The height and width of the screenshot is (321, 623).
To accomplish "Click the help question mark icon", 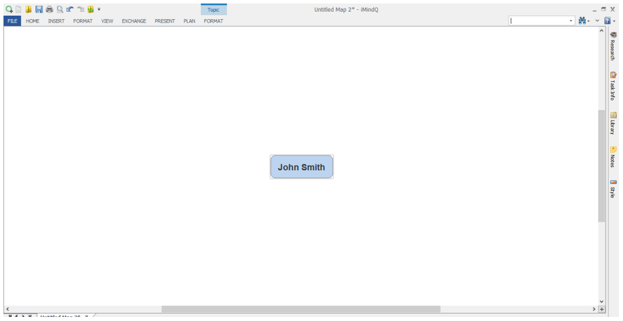I will [607, 21].
